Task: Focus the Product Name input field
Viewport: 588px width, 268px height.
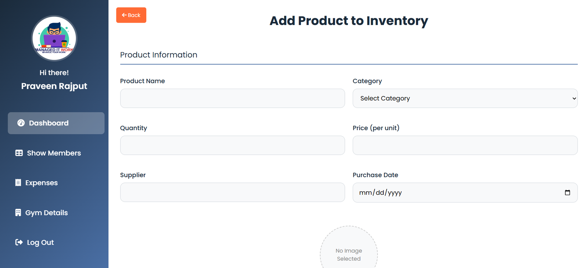Action: point(232,98)
